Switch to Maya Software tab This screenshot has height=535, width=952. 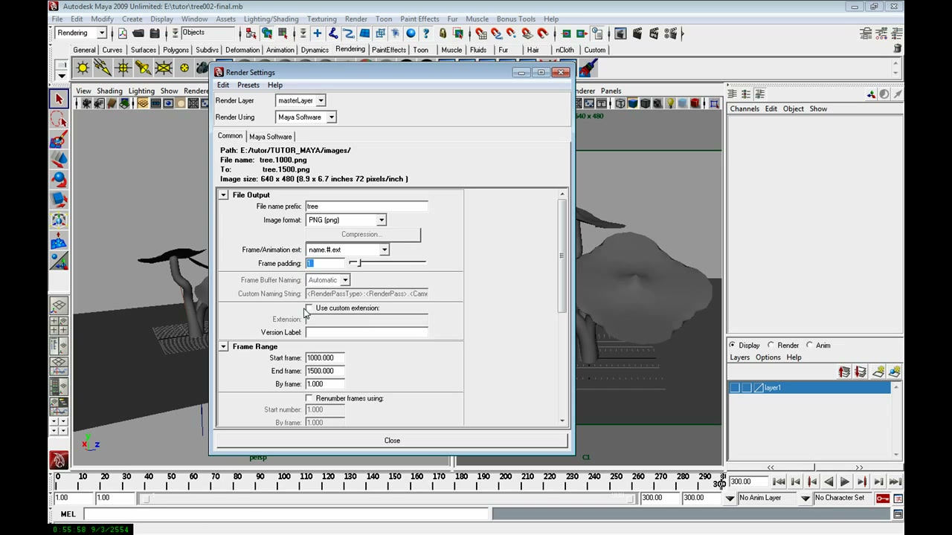[271, 137]
